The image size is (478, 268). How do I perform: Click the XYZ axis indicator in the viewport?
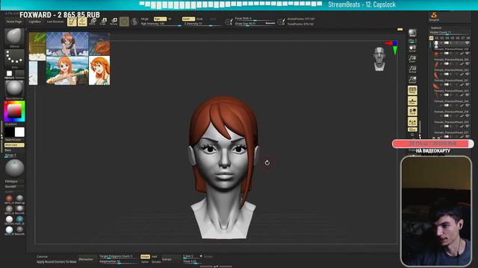pos(392,48)
